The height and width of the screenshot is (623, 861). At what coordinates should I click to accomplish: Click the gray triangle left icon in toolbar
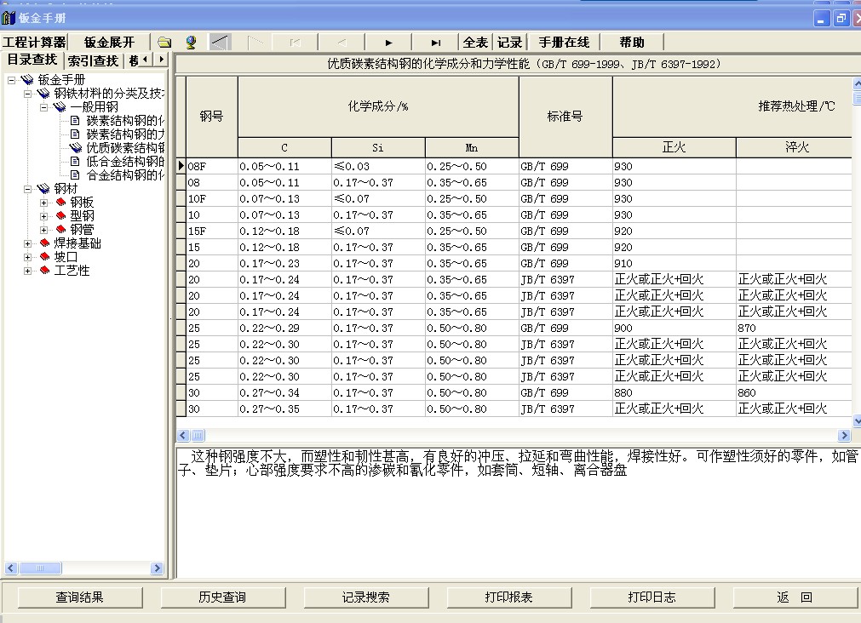click(221, 43)
